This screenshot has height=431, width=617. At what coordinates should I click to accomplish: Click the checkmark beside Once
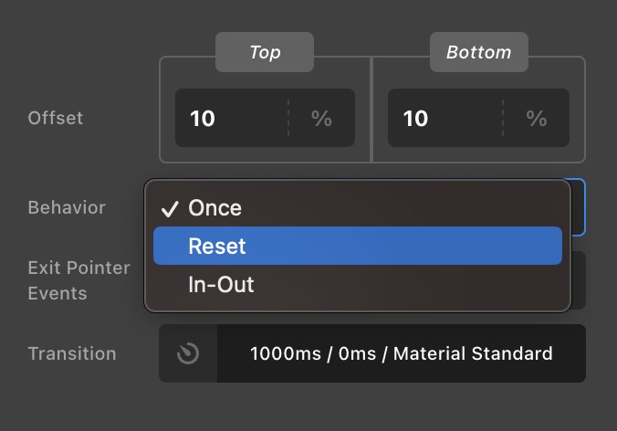(x=169, y=208)
